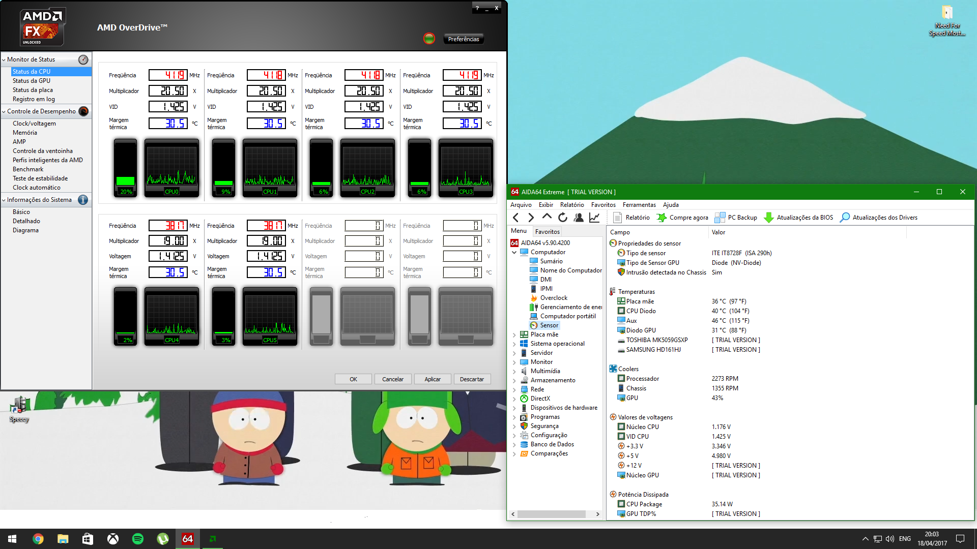Image resolution: width=977 pixels, height=549 pixels.
Task: Click the Descartar button
Action: pos(472,379)
